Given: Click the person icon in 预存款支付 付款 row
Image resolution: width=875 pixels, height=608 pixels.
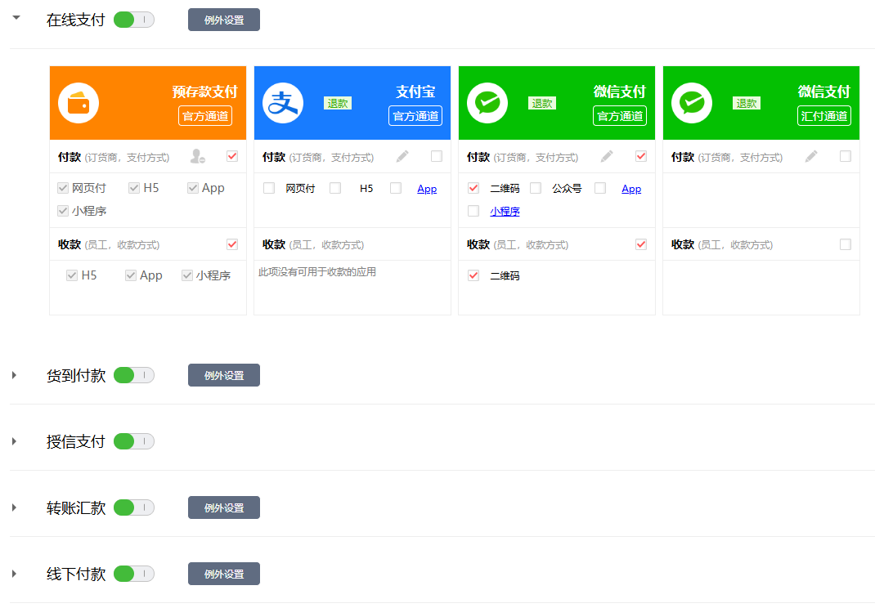Looking at the screenshot, I should pyautogui.click(x=197, y=156).
